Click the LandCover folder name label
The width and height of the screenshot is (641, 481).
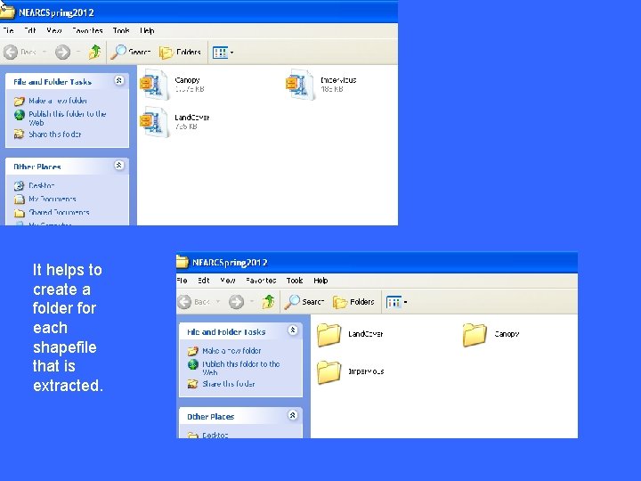(x=366, y=334)
